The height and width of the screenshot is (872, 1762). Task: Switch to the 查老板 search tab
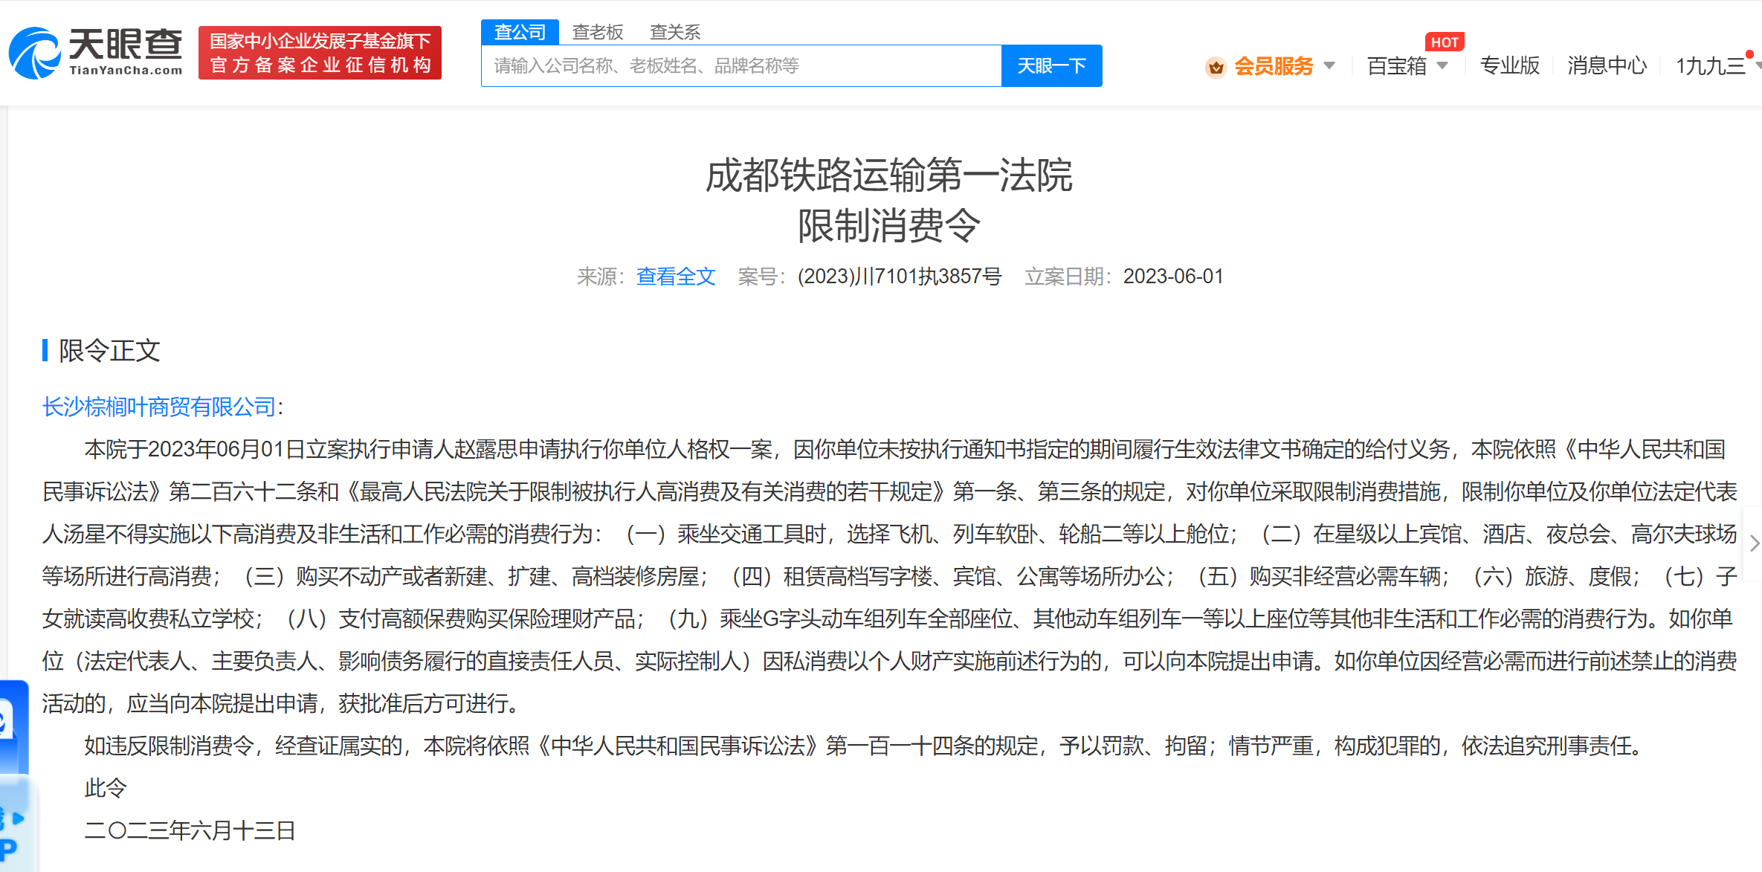pyautogui.click(x=598, y=32)
